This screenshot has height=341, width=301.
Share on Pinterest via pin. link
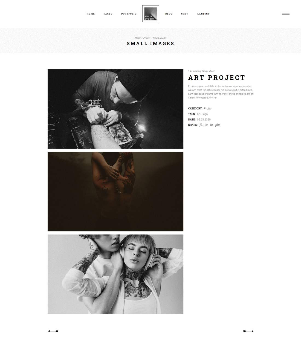click(x=218, y=125)
